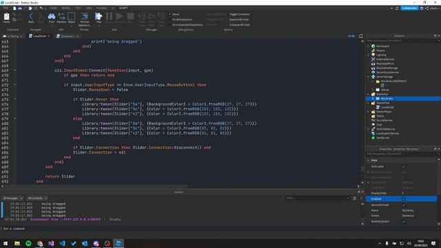441x248 pixels.
Task: Open the All Contexts output dropdown
Action: [37, 198]
